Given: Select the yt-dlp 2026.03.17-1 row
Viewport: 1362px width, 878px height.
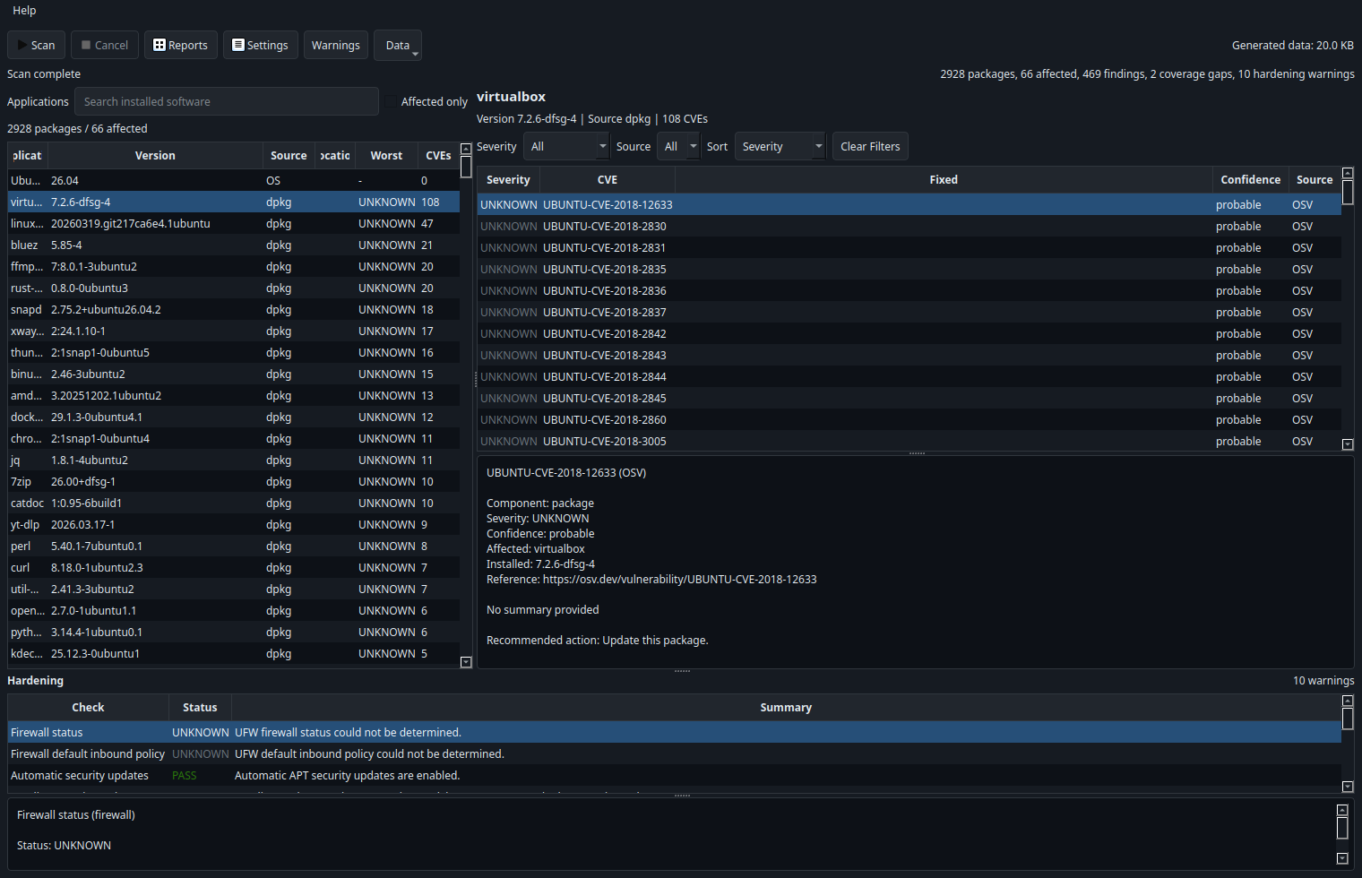Looking at the screenshot, I should 233,524.
